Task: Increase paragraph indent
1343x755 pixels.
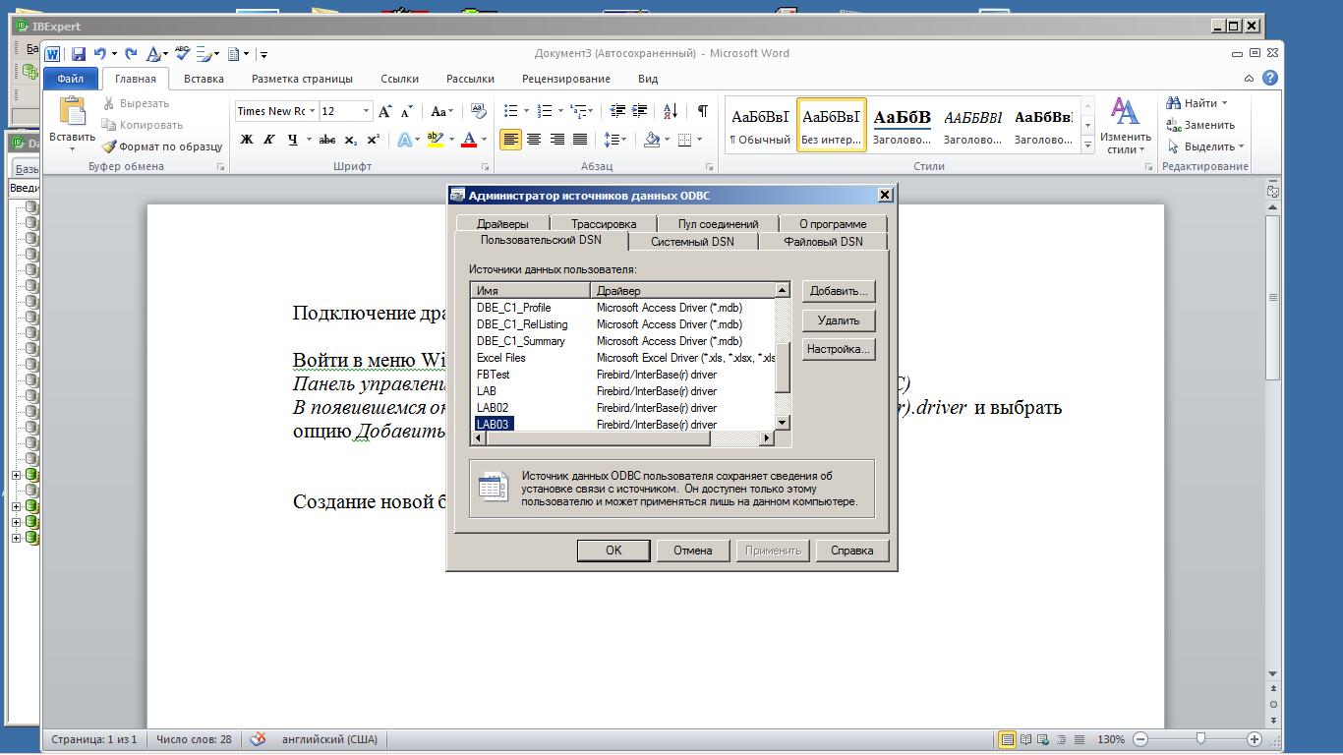Action: tap(640, 111)
